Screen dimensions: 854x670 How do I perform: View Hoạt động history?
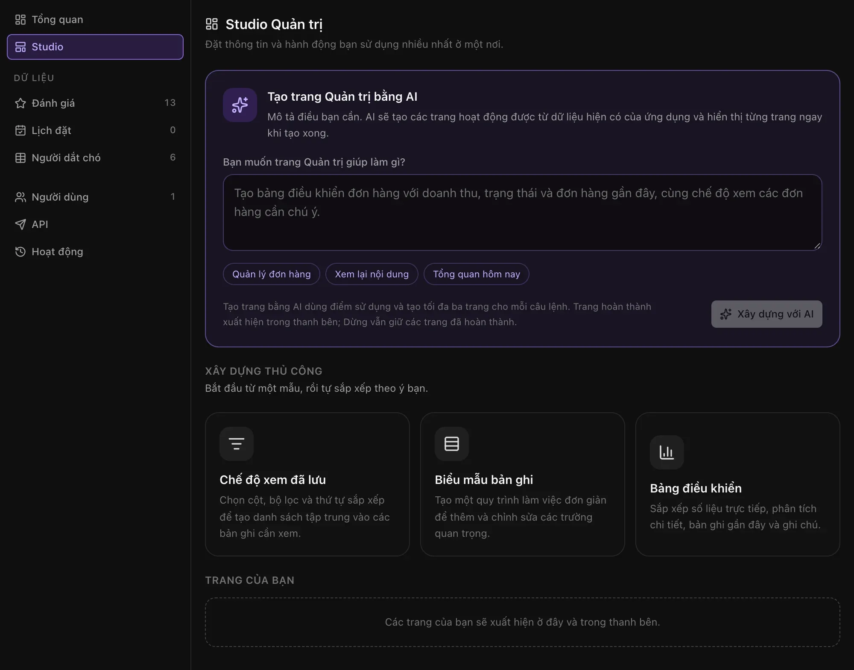95,251
